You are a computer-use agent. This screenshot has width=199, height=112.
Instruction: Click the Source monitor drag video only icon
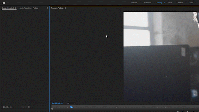coord(29,107)
